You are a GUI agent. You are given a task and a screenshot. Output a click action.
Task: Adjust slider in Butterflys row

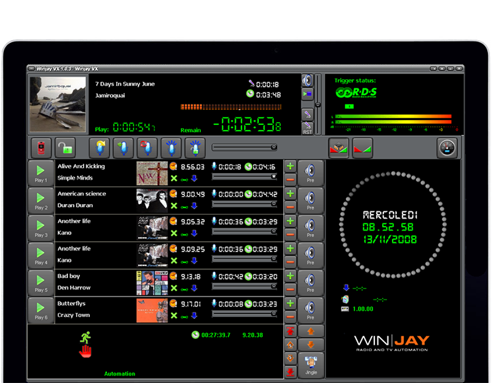coord(245,314)
